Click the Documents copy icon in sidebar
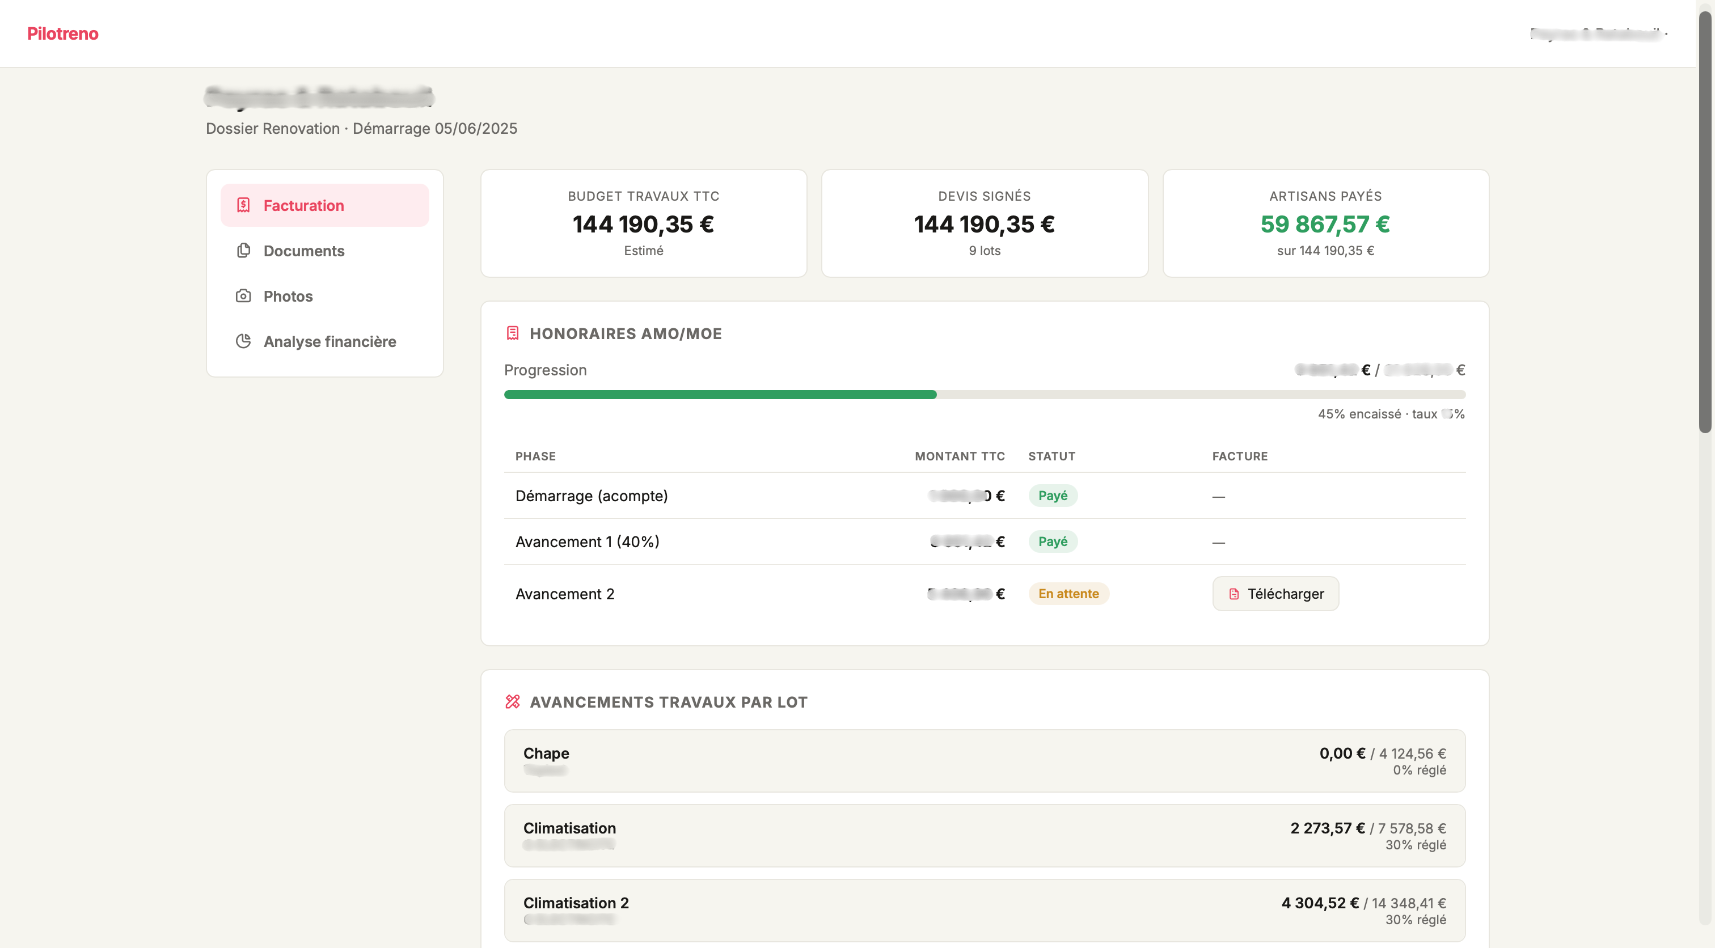 click(x=243, y=250)
